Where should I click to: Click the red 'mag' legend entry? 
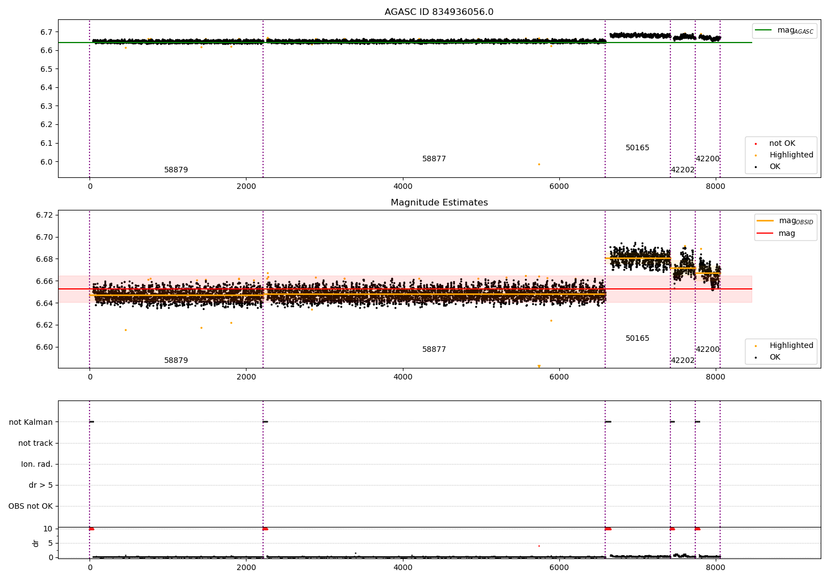pos(776,234)
